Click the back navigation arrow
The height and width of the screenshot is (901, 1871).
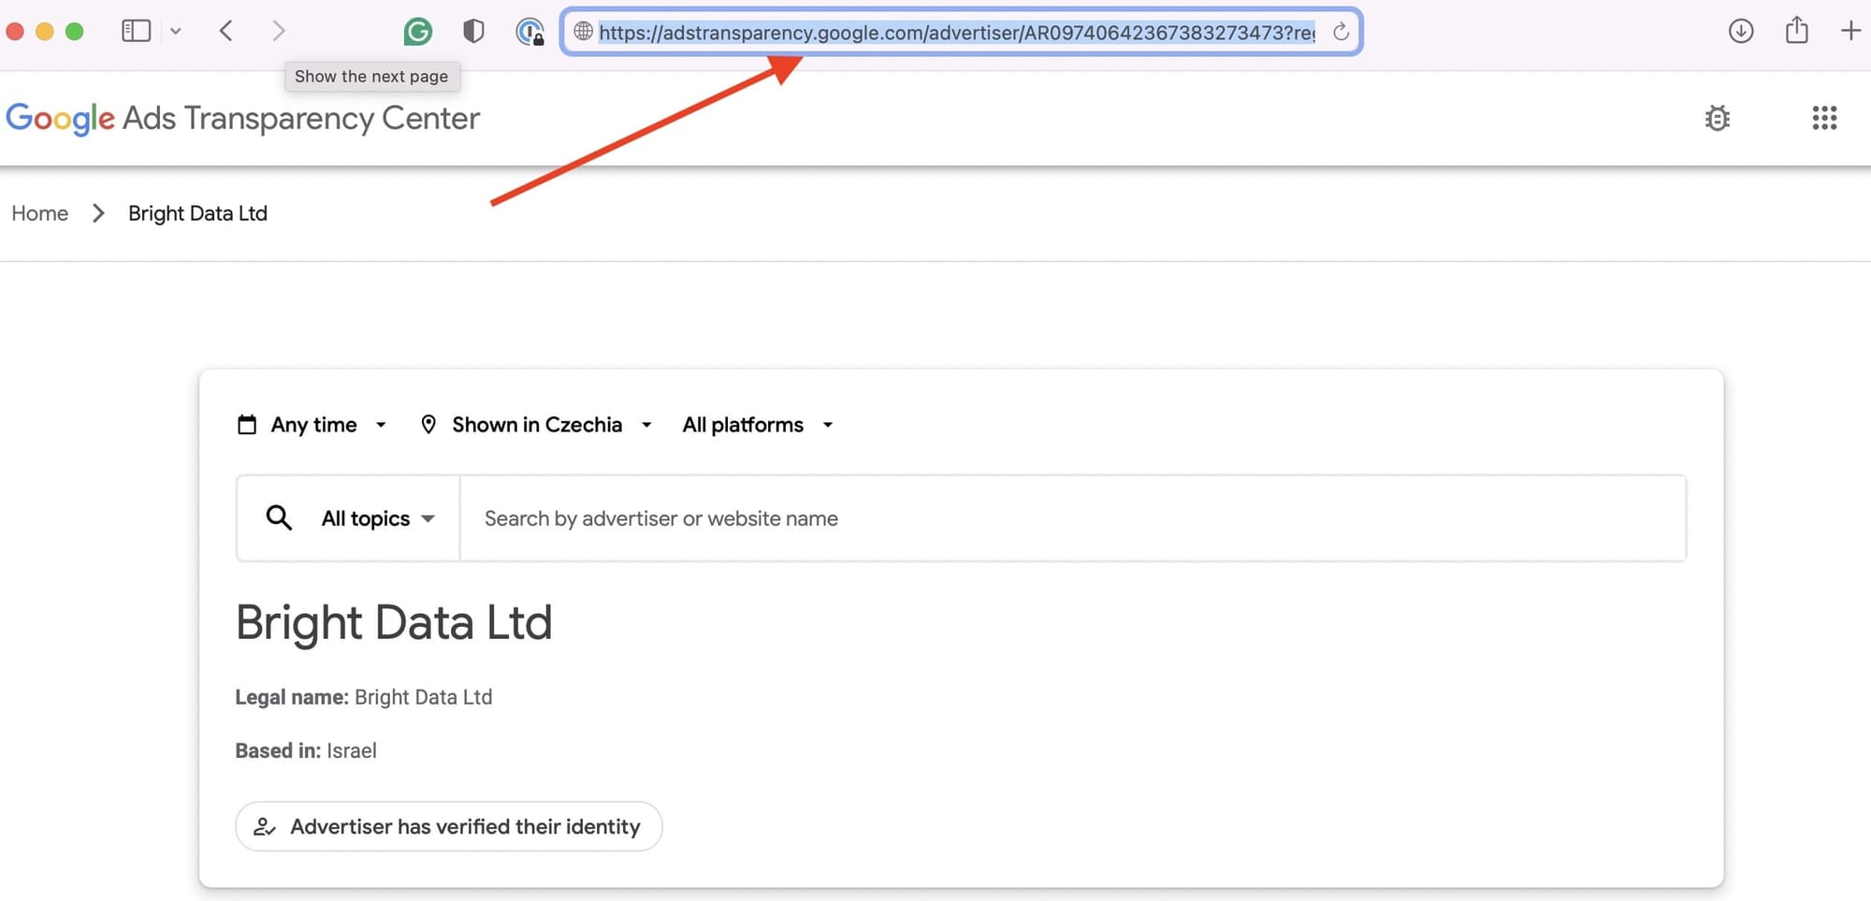[225, 31]
